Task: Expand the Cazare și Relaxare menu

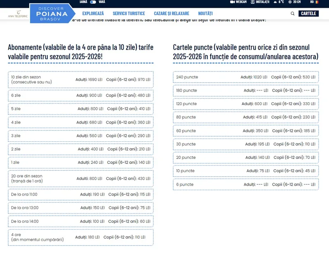Action: (171, 14)
